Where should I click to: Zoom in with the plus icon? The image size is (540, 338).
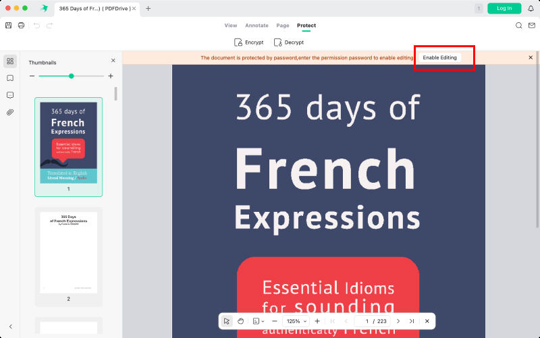317,321
